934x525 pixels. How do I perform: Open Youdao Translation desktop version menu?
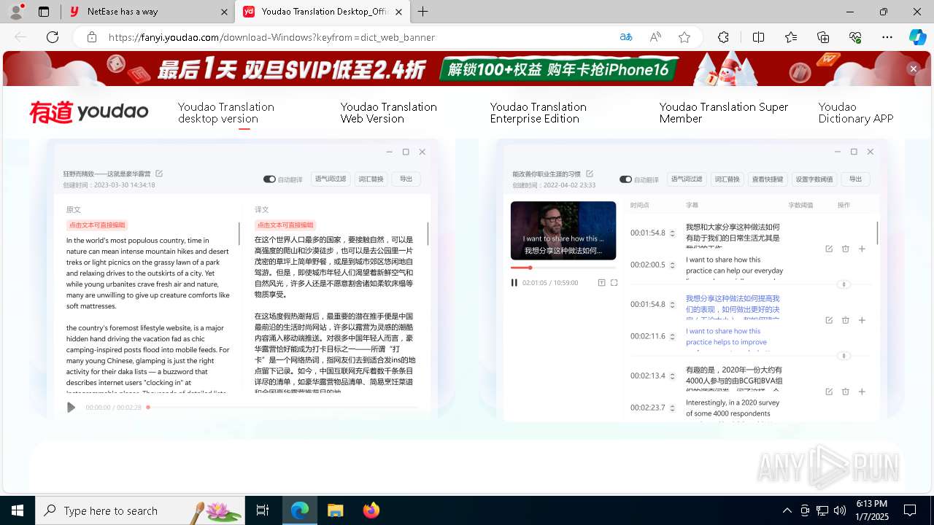226,112
